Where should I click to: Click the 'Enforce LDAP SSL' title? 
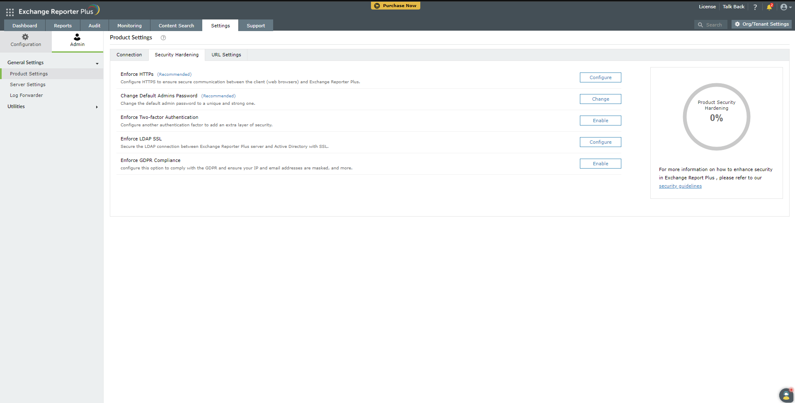(x=141, y=139)
